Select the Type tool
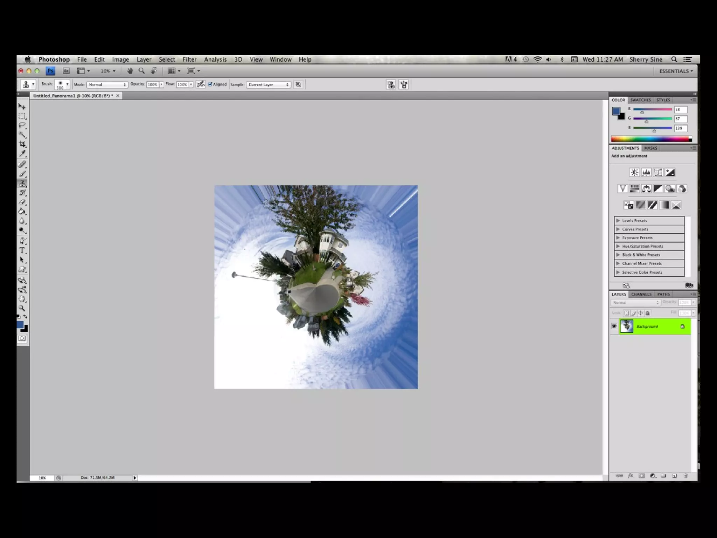The height and width of the screenshot is (538, 717). (22, 250)
